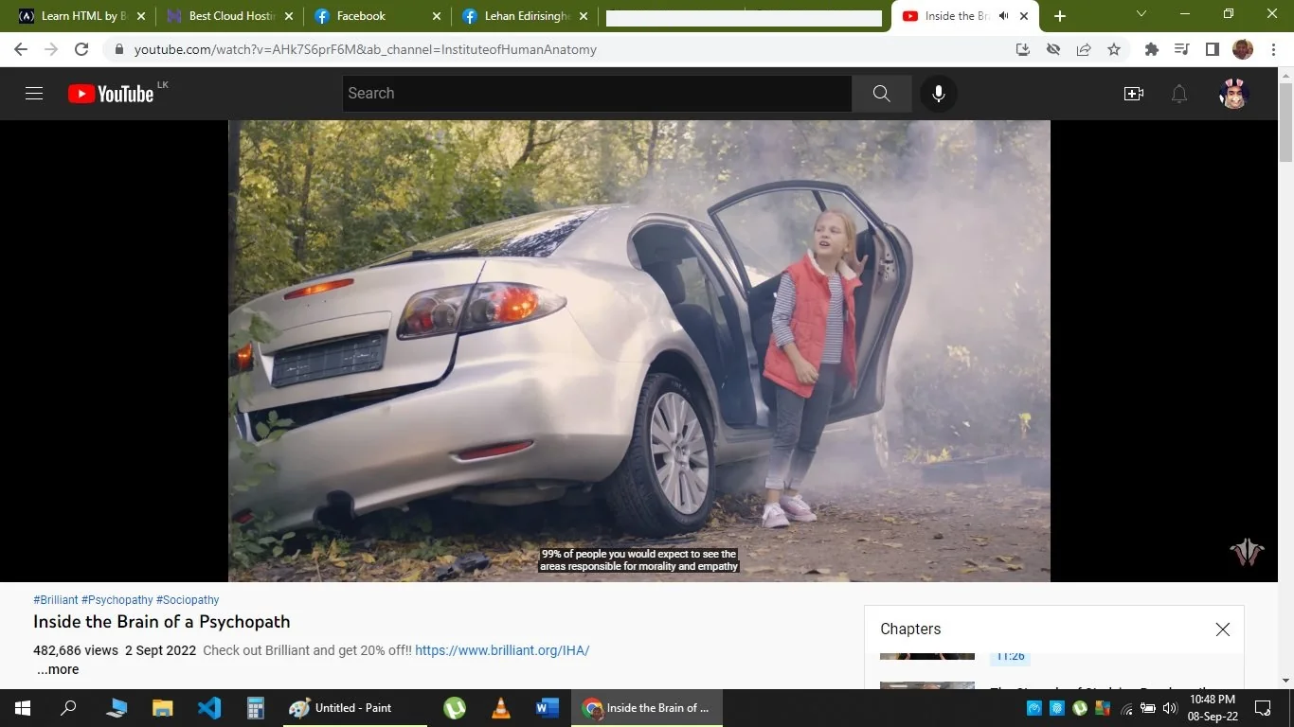
Task: Open Calculator from the taskbar
Action: click(255, 708)
